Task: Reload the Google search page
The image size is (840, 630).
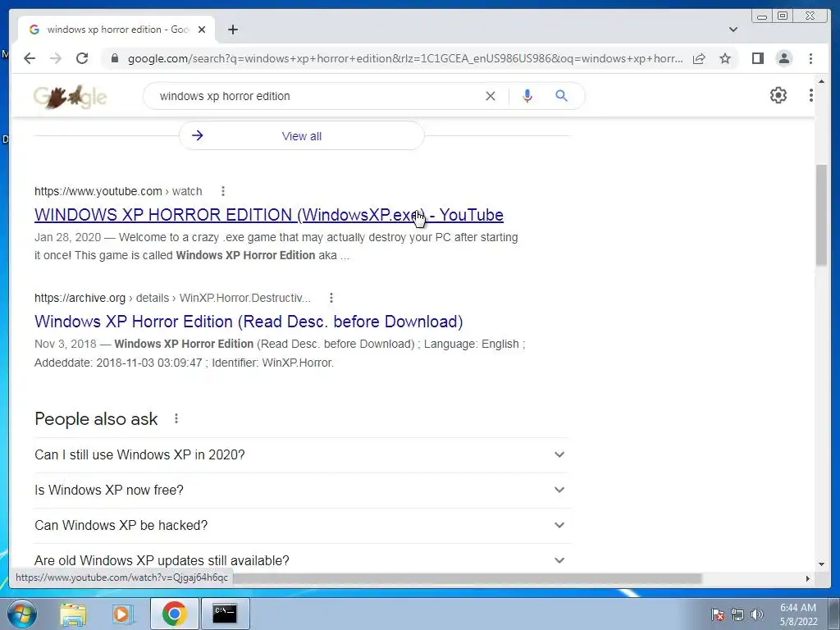Action: [x=82, y=58]
